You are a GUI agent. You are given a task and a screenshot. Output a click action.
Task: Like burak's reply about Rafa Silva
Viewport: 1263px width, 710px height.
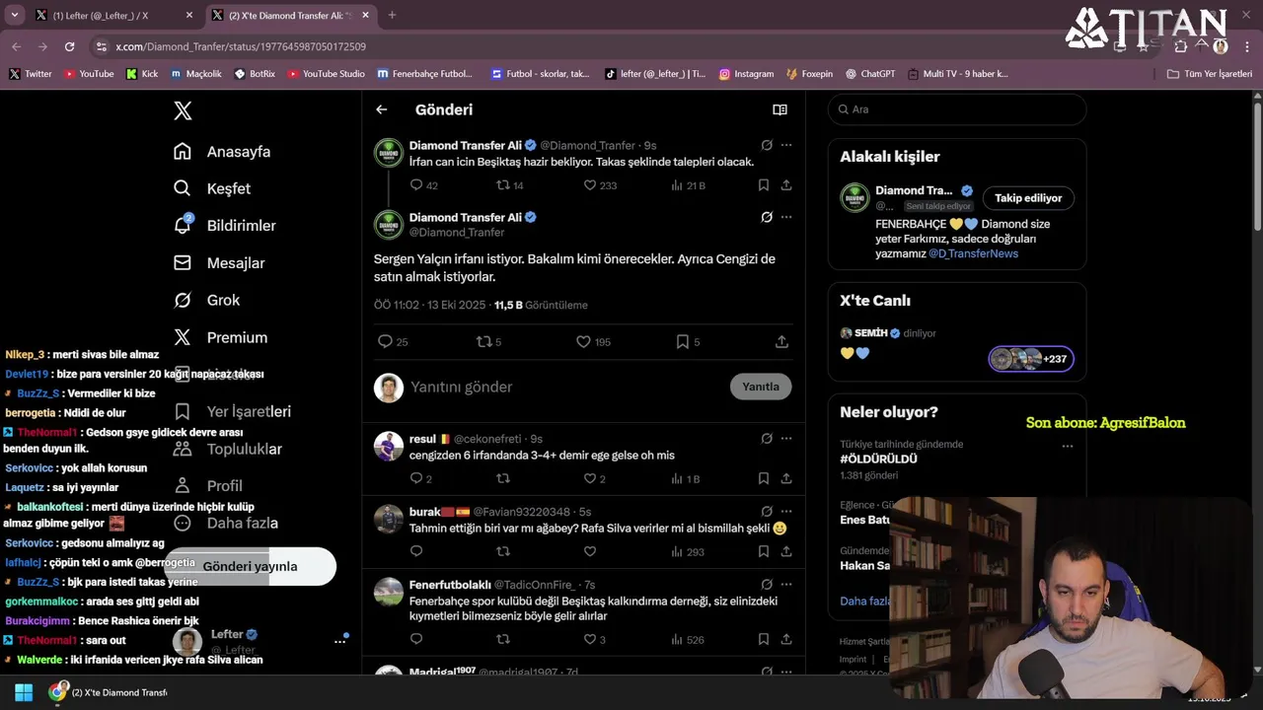click(590, 552)
